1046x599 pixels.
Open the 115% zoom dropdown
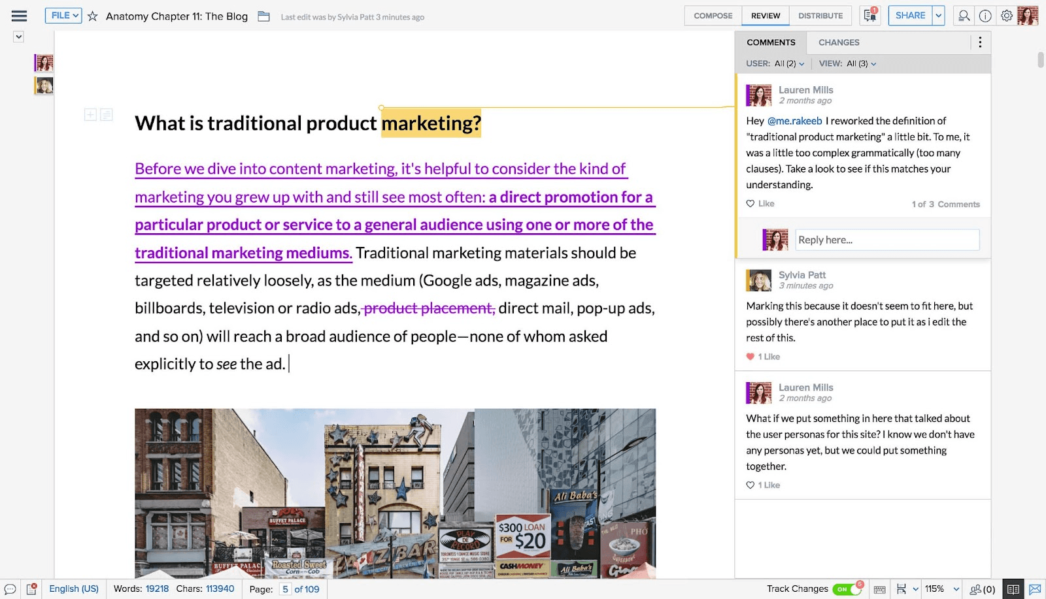941,589
